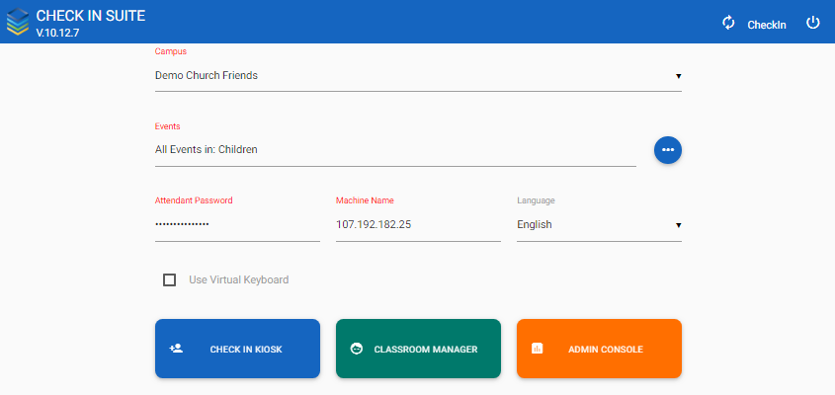
Task: Click the add-person icon on Check In Kiosk
Action: 176,349
